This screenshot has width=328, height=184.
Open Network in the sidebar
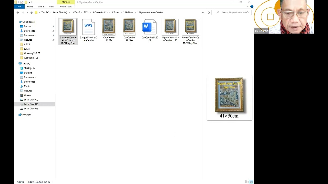(x=27, y=115)
